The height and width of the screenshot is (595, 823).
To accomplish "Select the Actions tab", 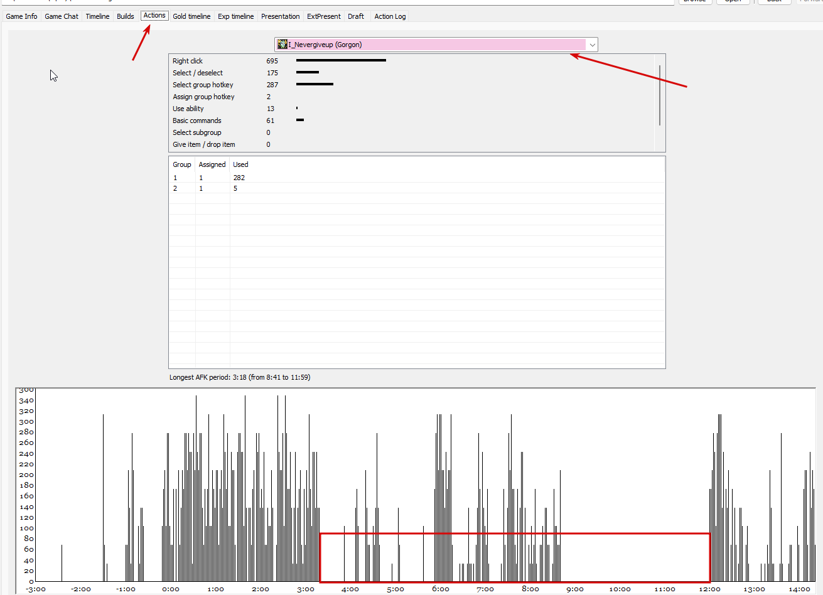I will pos(154,16).
